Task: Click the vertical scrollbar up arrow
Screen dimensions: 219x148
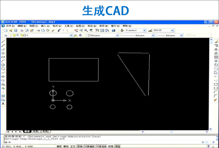Action: [x=211, y=40]
